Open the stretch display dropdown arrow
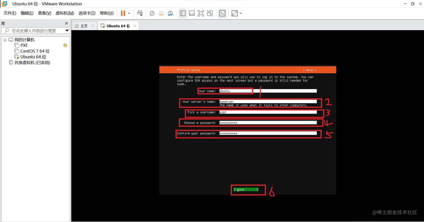The image size is (424, 222). click(241, 13)
